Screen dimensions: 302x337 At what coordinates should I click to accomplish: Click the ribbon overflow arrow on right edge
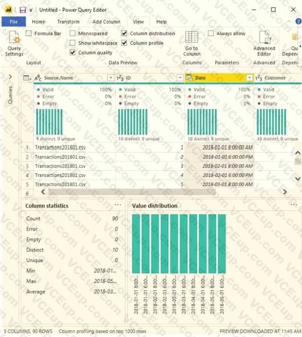[x=300, y=46]
